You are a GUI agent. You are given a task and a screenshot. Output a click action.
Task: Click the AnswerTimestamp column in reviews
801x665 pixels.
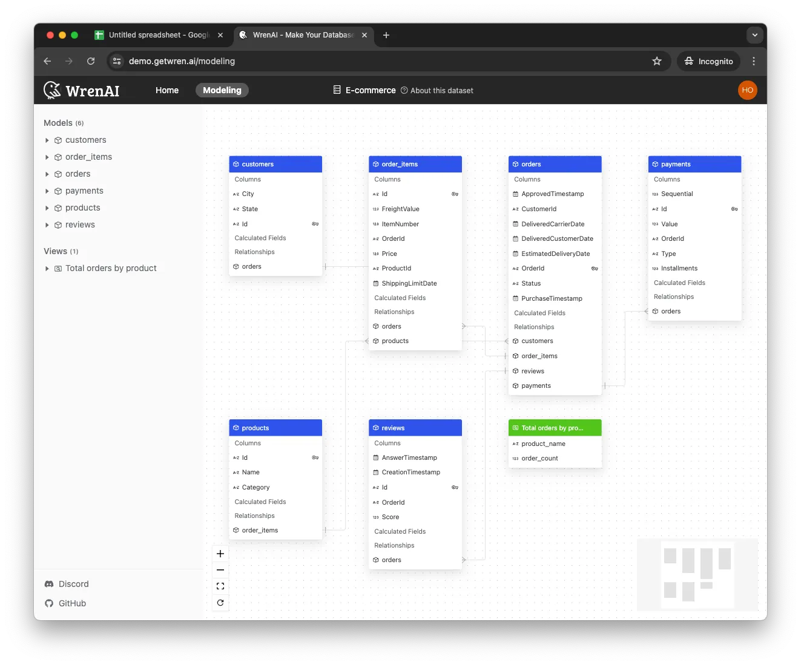(x=415, y=457)
